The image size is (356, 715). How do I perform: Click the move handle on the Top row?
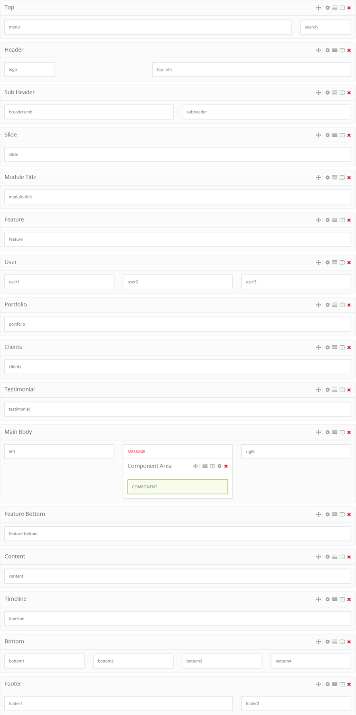click(318, 8)
